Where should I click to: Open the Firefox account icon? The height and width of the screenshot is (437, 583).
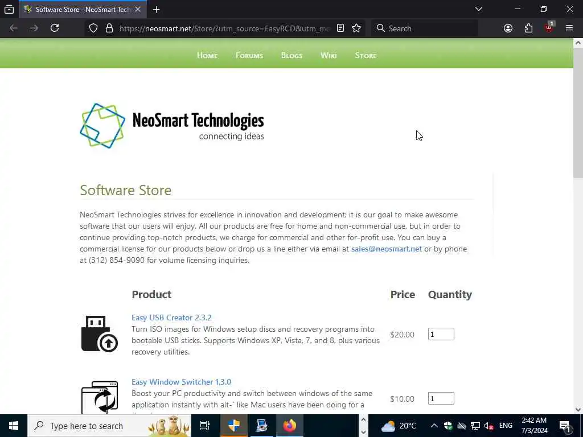coord(508,28)
